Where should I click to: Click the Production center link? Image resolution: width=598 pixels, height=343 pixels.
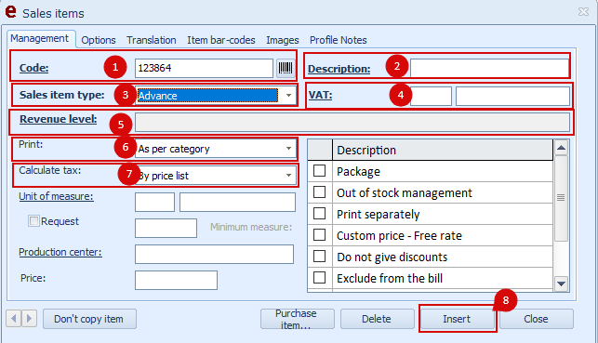[60, 252]
